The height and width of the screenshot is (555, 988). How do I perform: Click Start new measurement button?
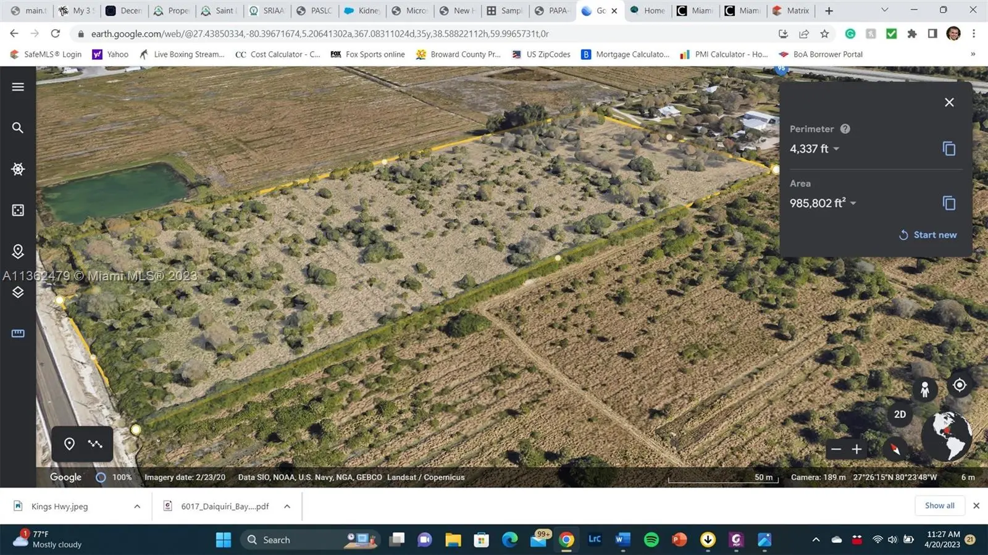[x=927, y=235]
